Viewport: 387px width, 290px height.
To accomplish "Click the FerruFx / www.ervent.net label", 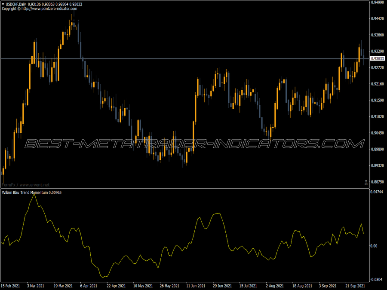I will [26, 185].
